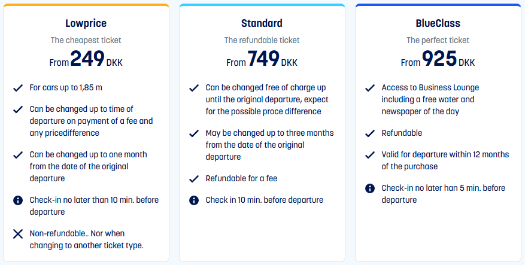Select the BlueClass ticket heading
This screenshot has height=265, width=525.
pos(438,23)
